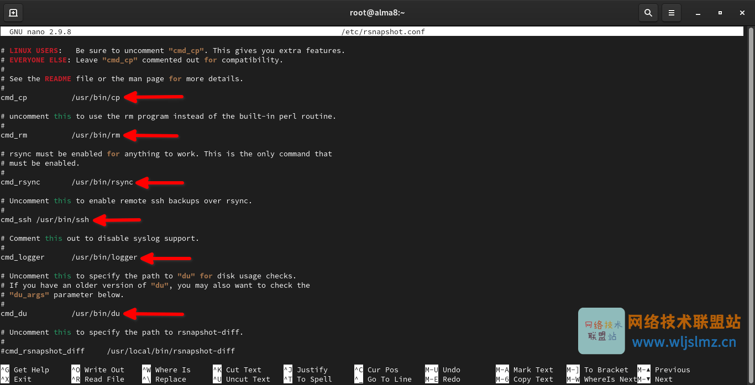Click the EVERYONE ELSE comment label
This screenshot has width=755, height=385.
(x=38, y=60)
